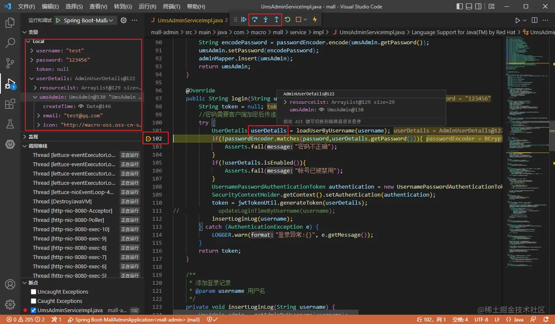Collapse the umsAdmin variable
Screen dimensions: 555x324
35,97
